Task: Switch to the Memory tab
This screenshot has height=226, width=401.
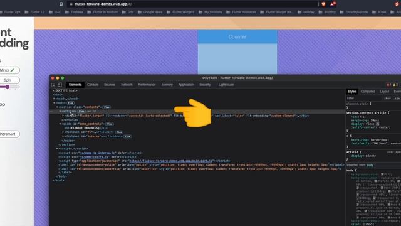Action: (x=167, y=85)
